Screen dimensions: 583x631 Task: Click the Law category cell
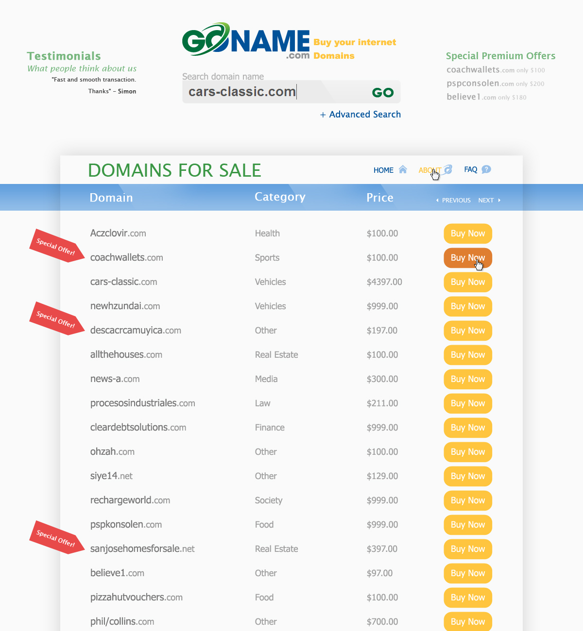[263, 403]
